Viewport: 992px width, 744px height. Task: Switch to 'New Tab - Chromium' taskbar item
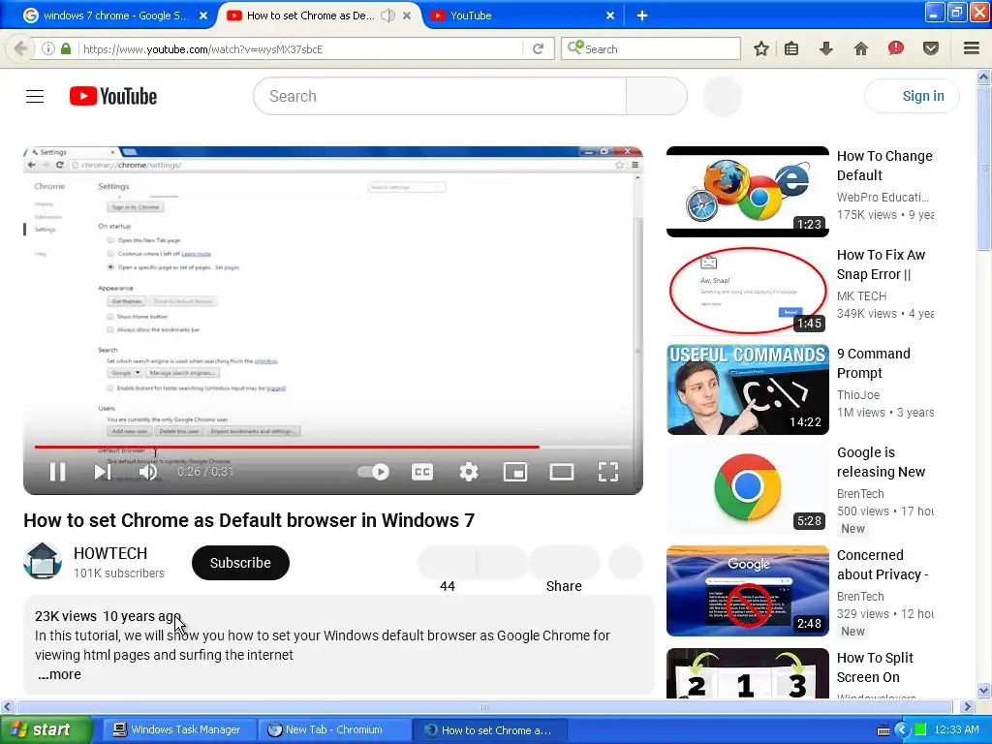pyautogui.click(x=334, y=729)
